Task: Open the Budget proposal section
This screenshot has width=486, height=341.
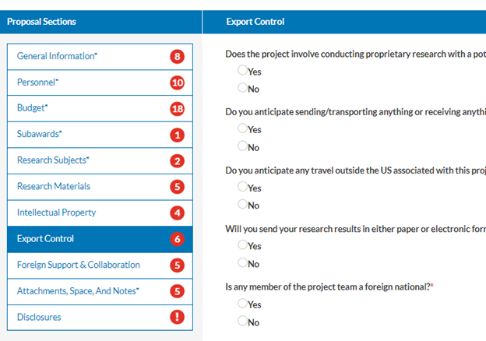Action: point(33,108)
